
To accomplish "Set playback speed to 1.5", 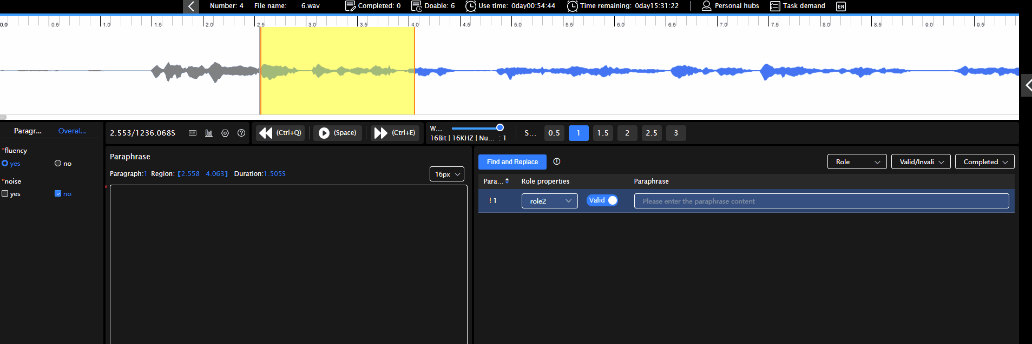I will coord(603,133).
